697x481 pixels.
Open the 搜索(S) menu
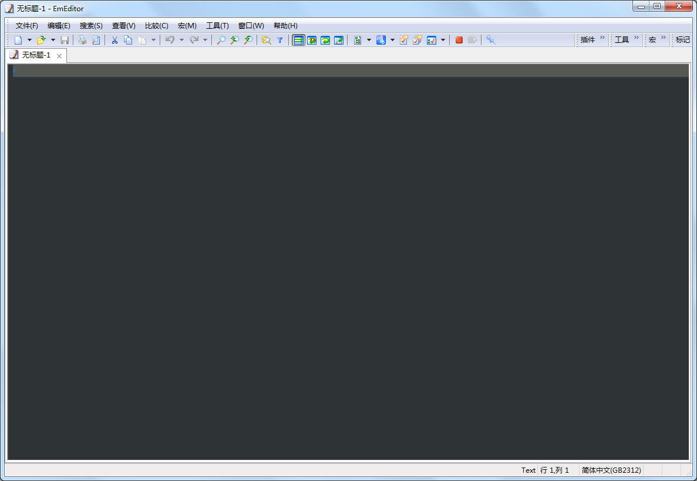91,26
